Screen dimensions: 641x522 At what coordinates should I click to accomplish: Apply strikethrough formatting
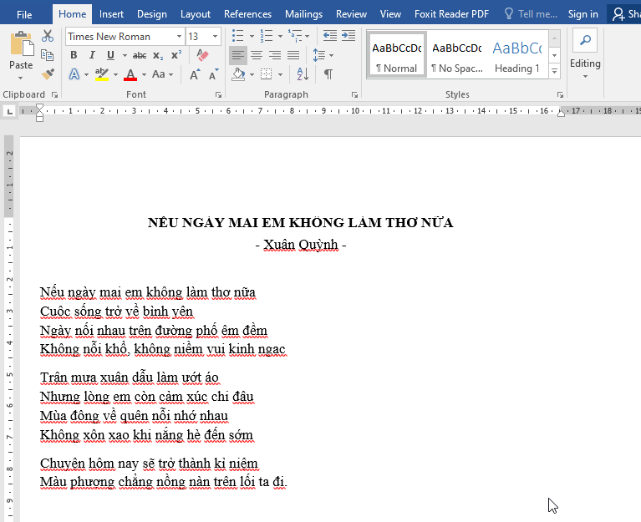140,55
